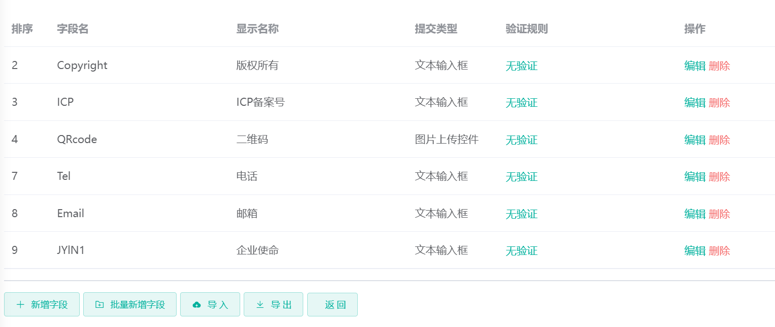The image size is (775, 327).
Task: Delete the ICP field via 删除
Action: (719, 102)
